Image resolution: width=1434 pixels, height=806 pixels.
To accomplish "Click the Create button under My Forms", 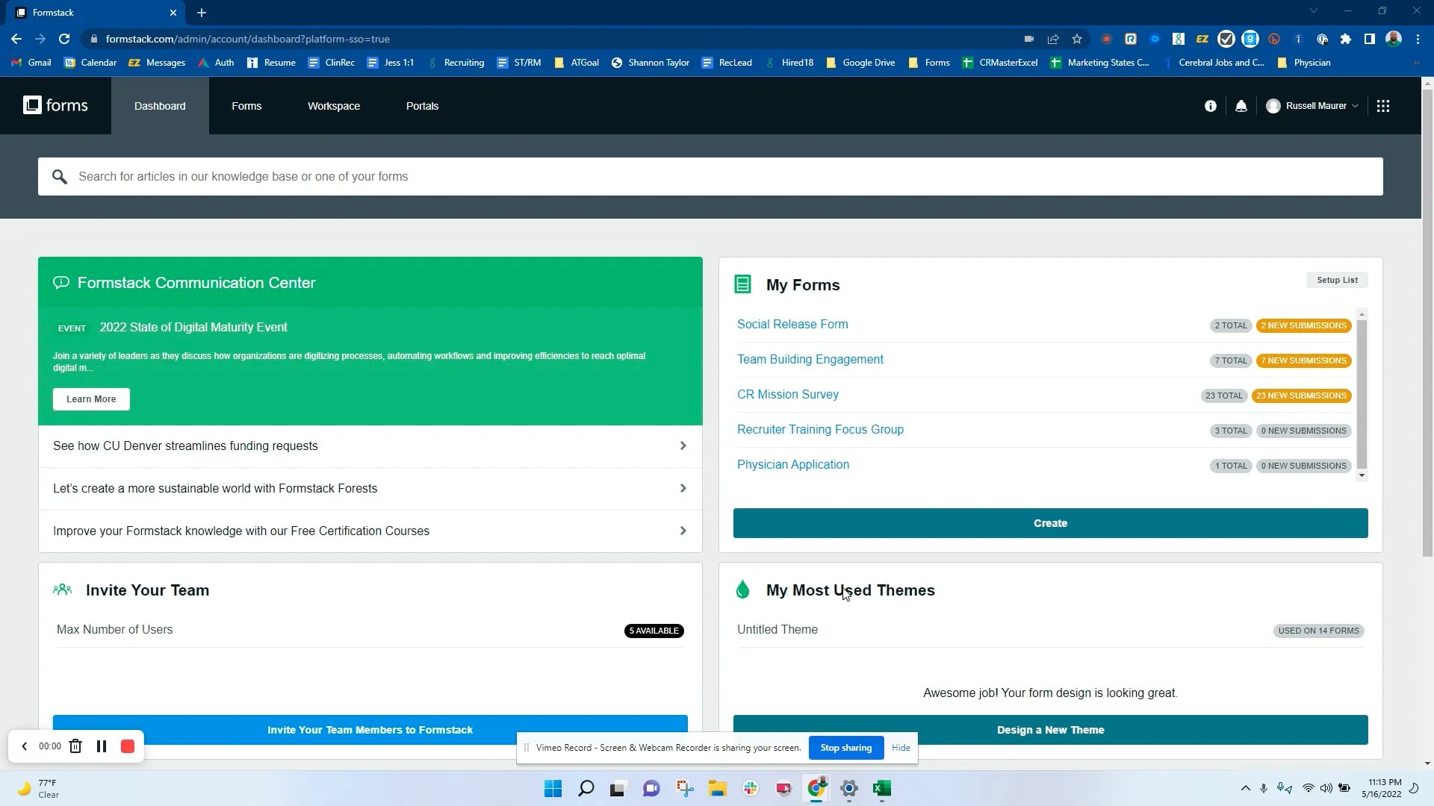I will (1050, 522).
